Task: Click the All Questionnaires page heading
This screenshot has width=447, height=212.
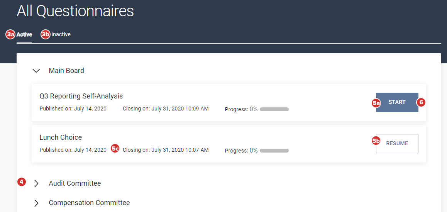Action: [x=75, y=11]
